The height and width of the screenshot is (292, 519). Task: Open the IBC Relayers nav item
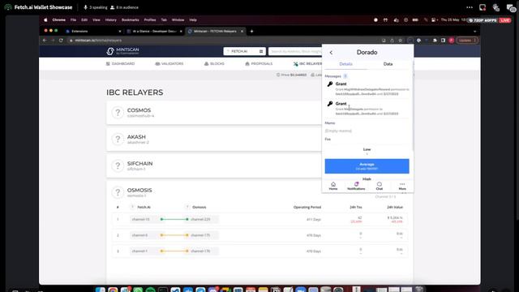tap(307, 63)
